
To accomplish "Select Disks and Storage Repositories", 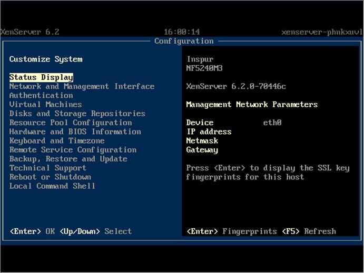I will [77, 114].
